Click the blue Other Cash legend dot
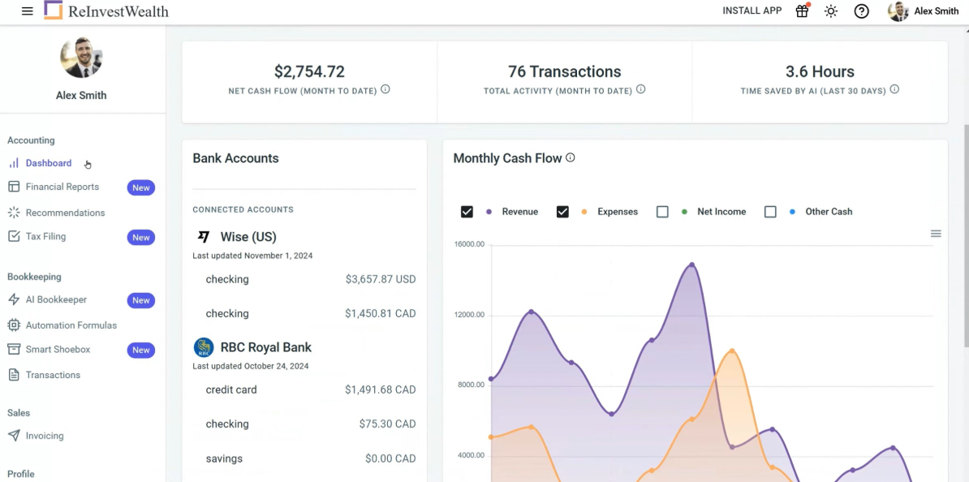Viewport: 969px width, 482px height. point(792,212)
